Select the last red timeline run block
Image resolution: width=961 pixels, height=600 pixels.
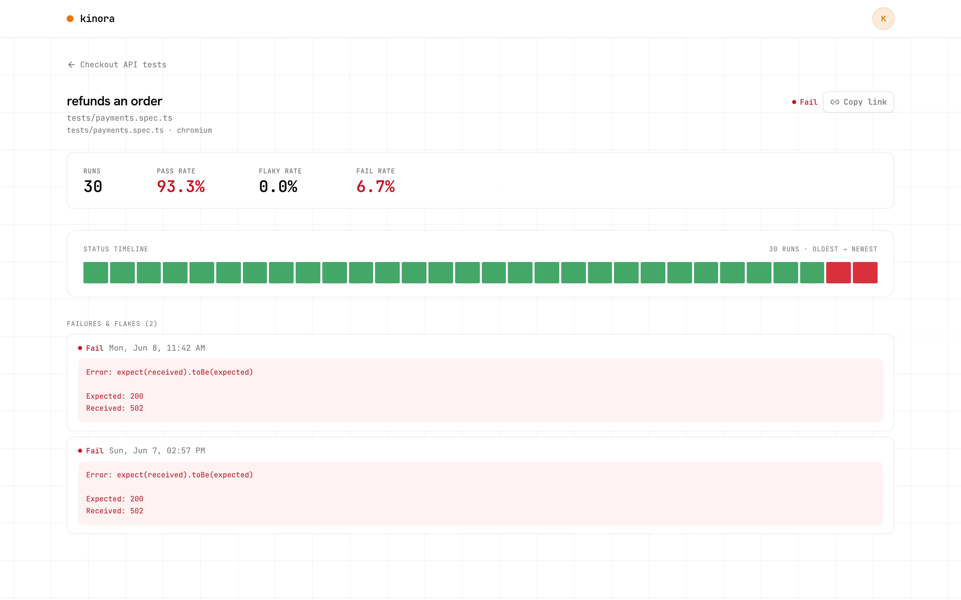pyautogui.click(x=865, y=273)
